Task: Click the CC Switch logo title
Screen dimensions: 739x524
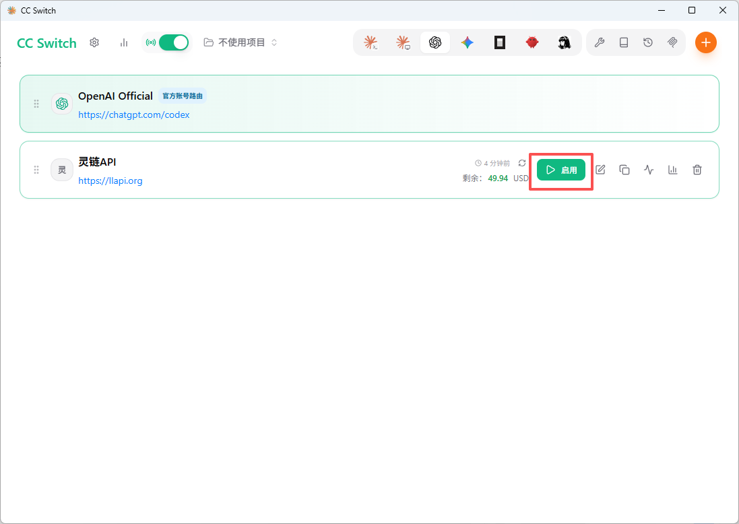Action: click(x=46, y=43)
